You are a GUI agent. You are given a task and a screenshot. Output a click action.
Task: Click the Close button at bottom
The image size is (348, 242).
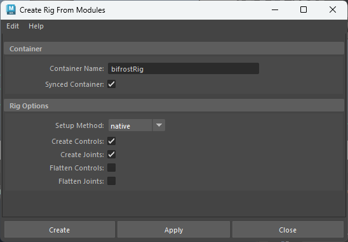(x=288, y=230)
